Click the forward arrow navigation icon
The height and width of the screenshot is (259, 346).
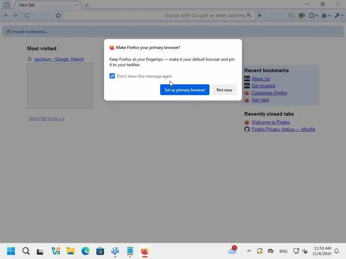point(15,16)
